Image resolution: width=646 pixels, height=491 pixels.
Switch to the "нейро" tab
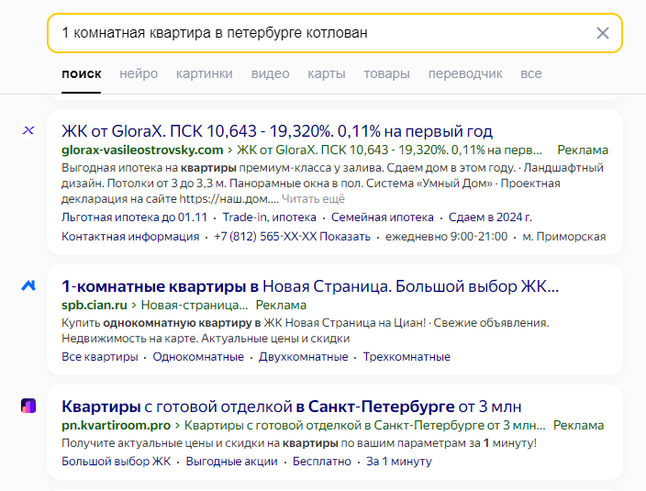point(139,73)
